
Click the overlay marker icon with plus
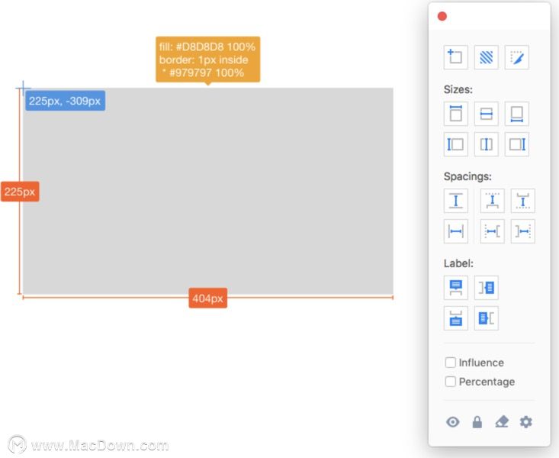point(455,57)
